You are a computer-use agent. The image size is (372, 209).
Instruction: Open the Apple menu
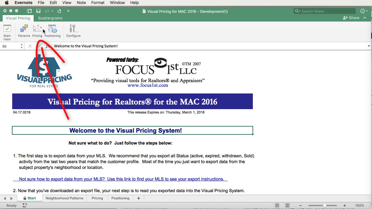point(7,3)
